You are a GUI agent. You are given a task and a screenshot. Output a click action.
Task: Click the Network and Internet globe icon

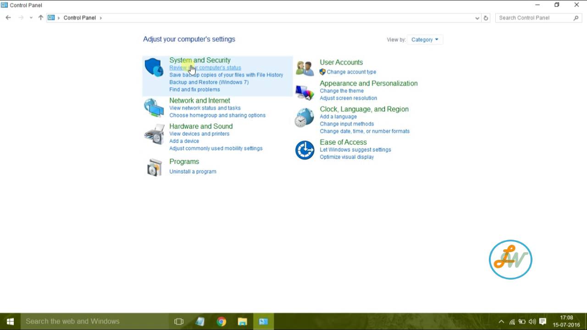pyautogui.click(x=154, y=108)
